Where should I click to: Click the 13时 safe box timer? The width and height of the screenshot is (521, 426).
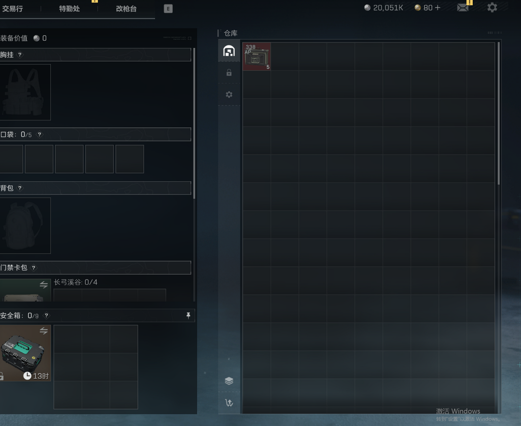[36, 376]
